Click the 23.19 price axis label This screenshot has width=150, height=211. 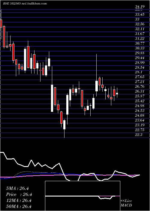[x=140, y=125]
